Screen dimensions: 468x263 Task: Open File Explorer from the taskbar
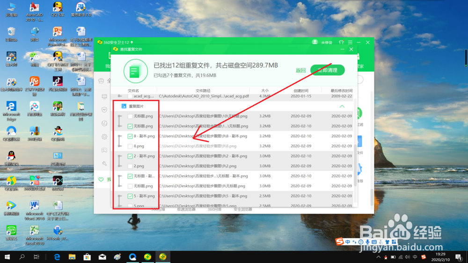[72, 257]
